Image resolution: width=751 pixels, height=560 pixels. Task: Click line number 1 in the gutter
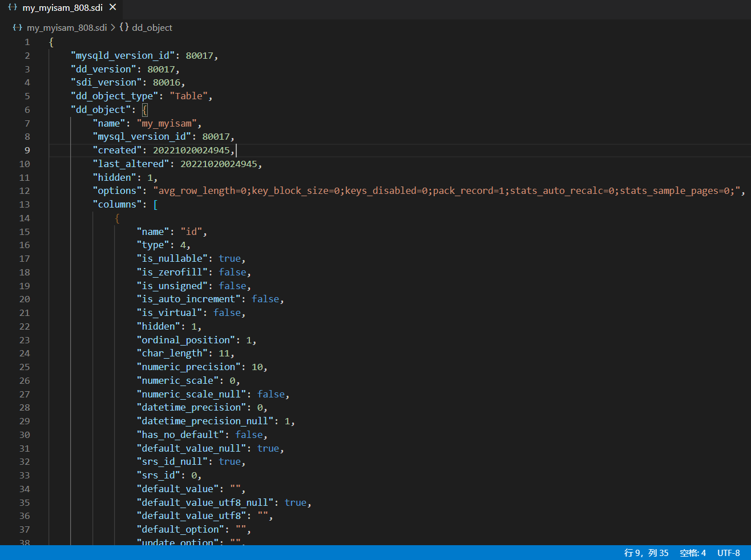(x=27, y=42)
